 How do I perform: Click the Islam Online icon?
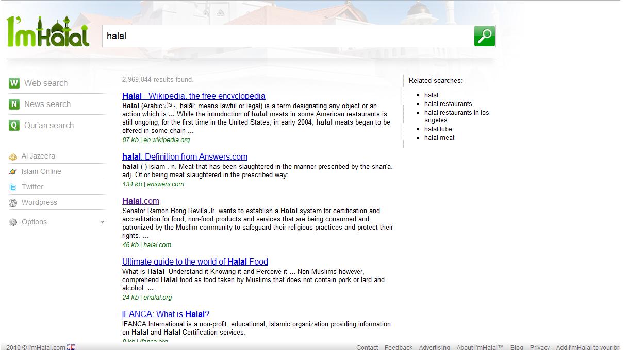13,172
